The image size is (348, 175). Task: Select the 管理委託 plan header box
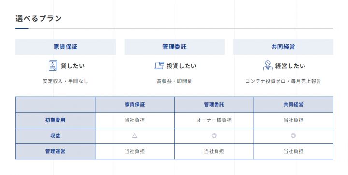(x=174, y=46)
